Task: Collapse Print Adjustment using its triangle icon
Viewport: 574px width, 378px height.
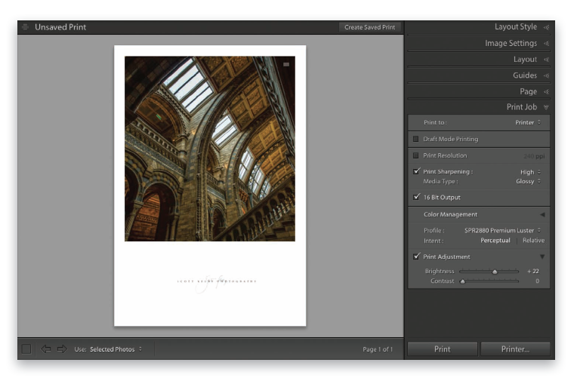Action: [x=542, y=257]
